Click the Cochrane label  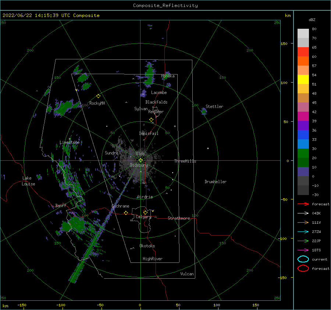click(120, 206)
